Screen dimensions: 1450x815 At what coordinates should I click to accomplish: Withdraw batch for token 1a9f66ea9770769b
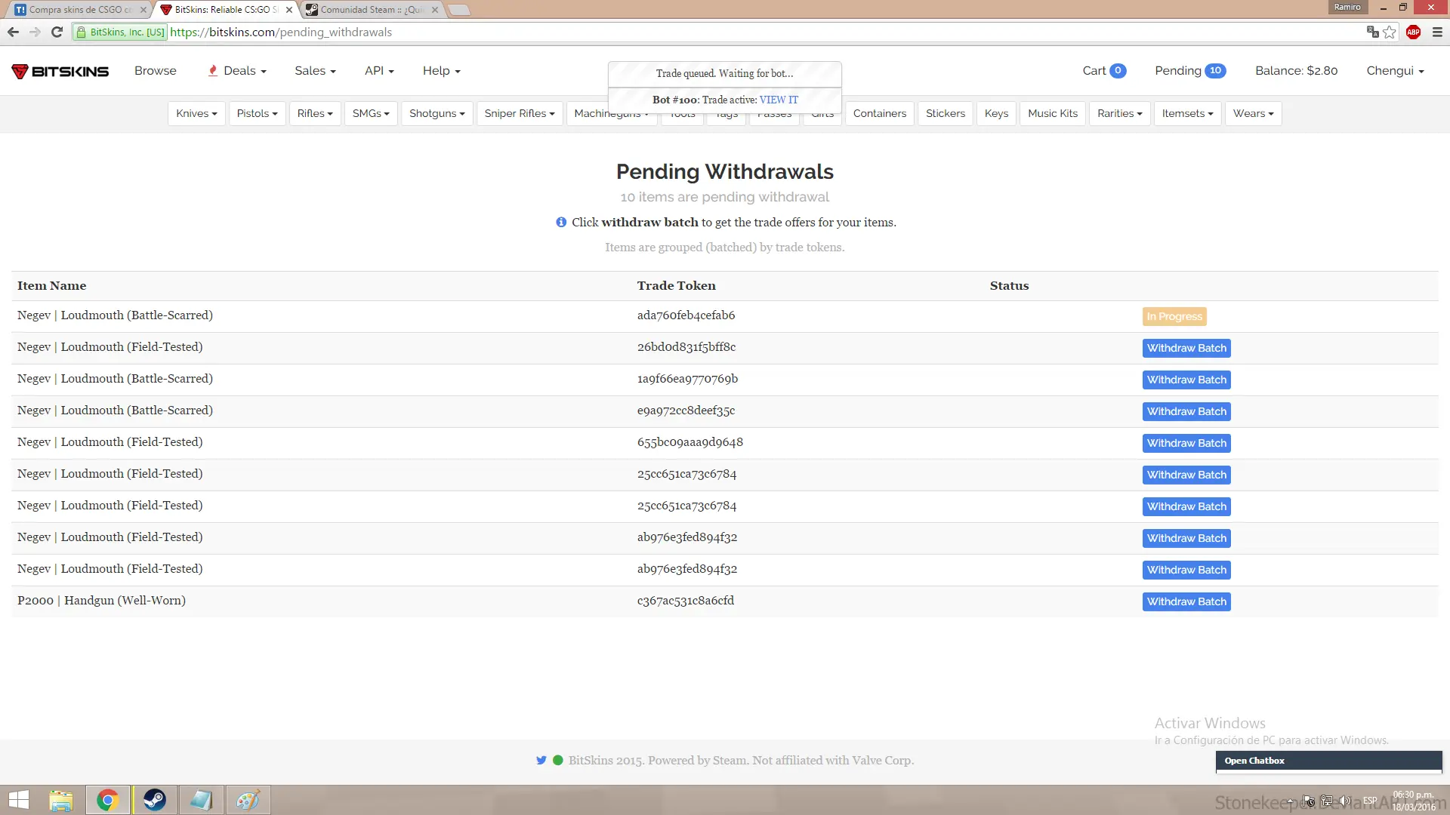(x=1186, y=380)
